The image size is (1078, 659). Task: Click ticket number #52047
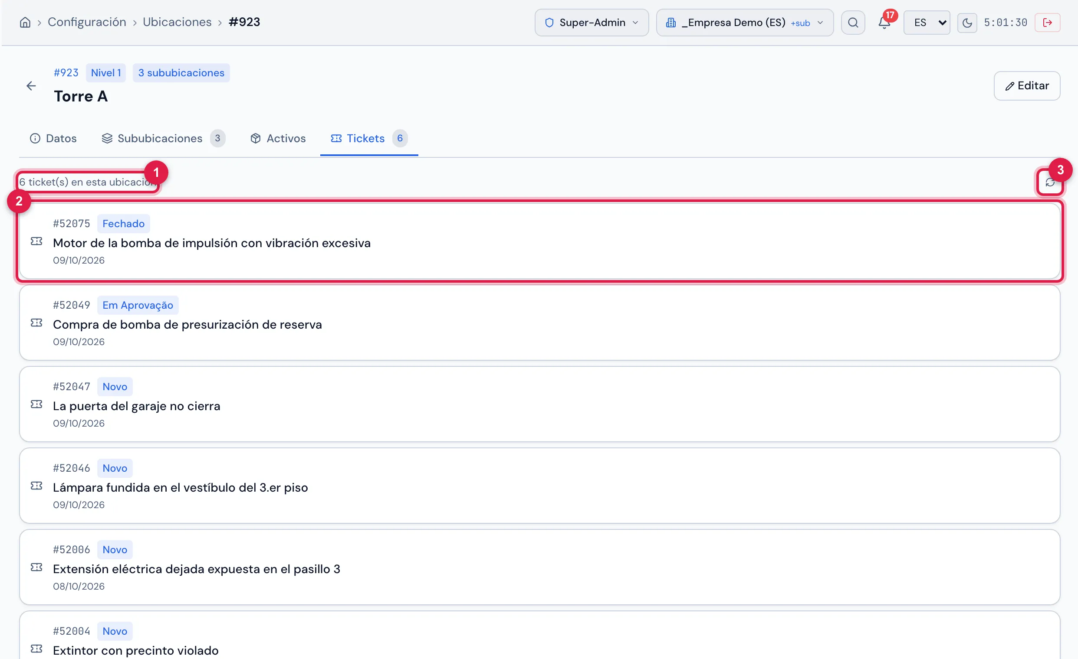coord(71,386)
